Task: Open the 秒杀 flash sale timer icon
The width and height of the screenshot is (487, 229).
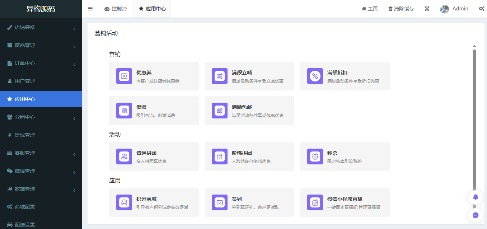Action: point(315,156)
